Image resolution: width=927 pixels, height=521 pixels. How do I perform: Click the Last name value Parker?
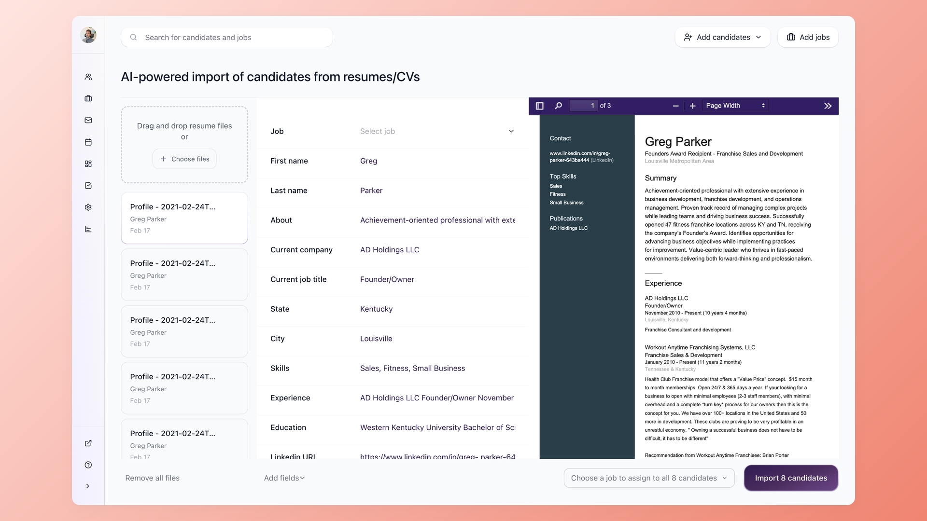371,191
